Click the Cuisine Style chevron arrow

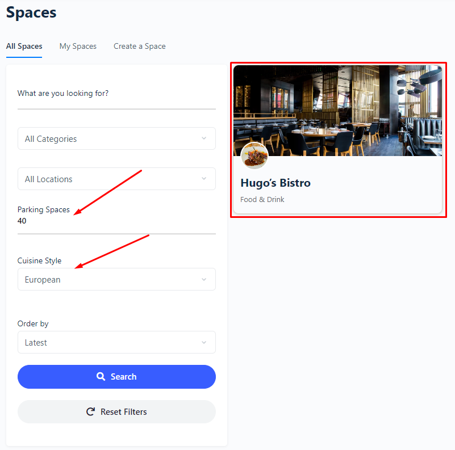pos(204,279)
